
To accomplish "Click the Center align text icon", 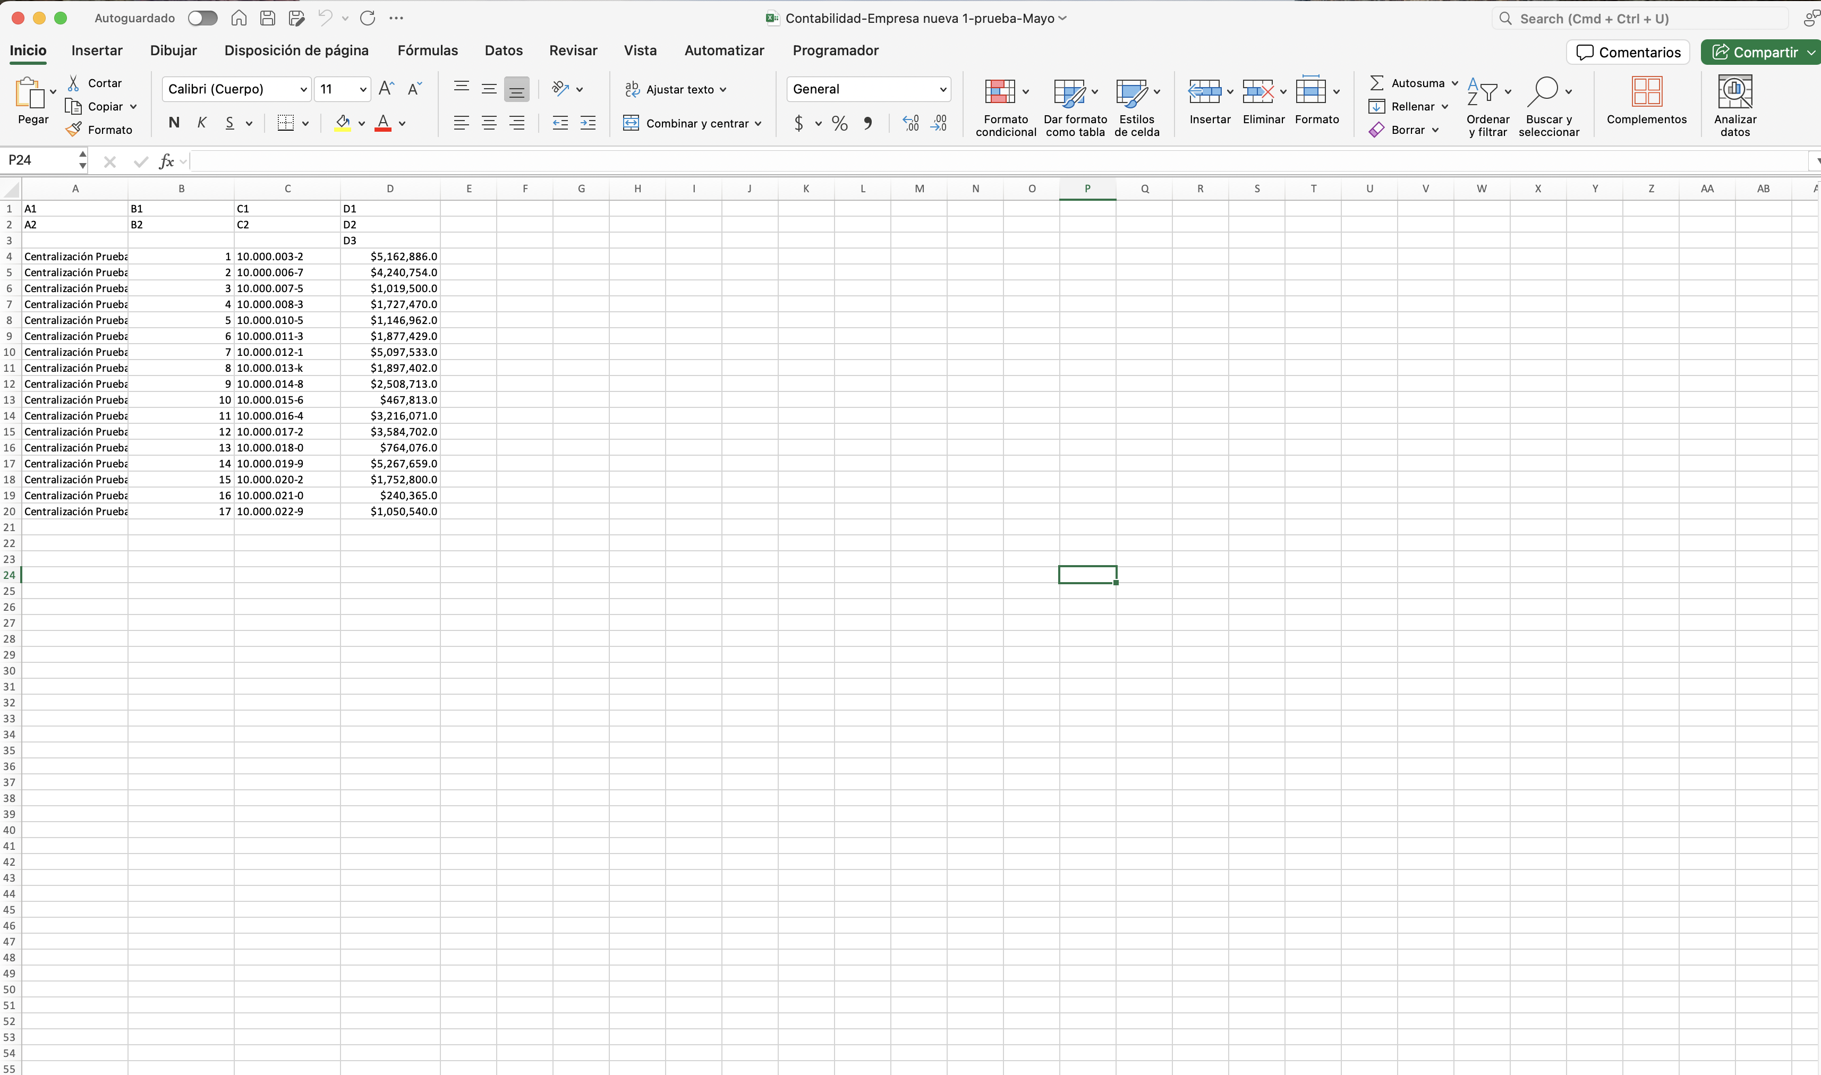I will pyautogui.click(x=489, y=123).
